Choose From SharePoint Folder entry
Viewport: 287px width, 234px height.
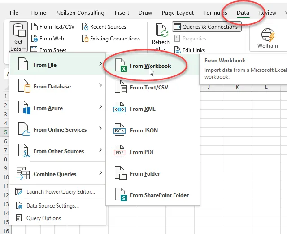point(152,195)
